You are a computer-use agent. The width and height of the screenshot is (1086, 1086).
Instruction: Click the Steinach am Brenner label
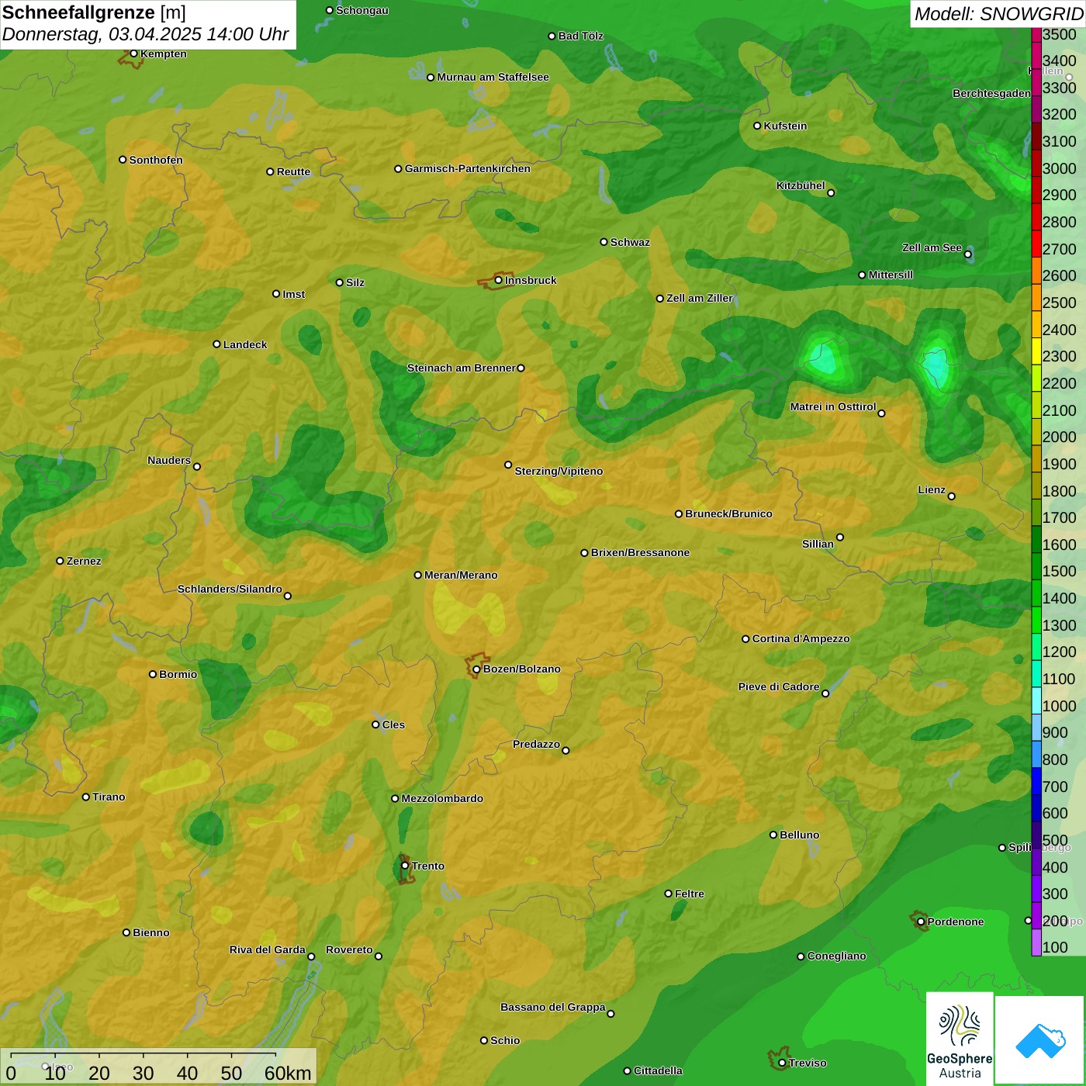pyautogui.click(x=461, y=368)
